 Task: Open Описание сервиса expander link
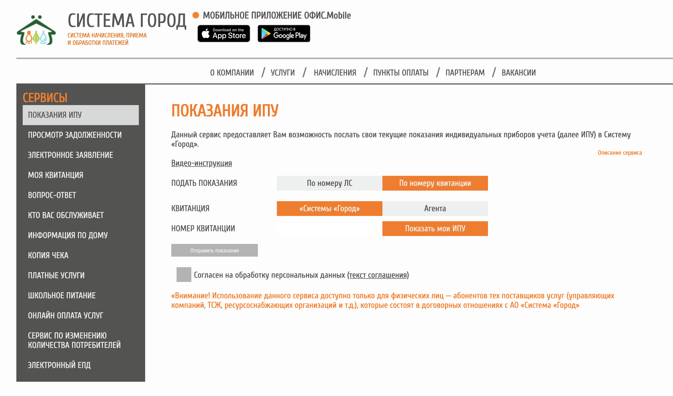[620, 153]
